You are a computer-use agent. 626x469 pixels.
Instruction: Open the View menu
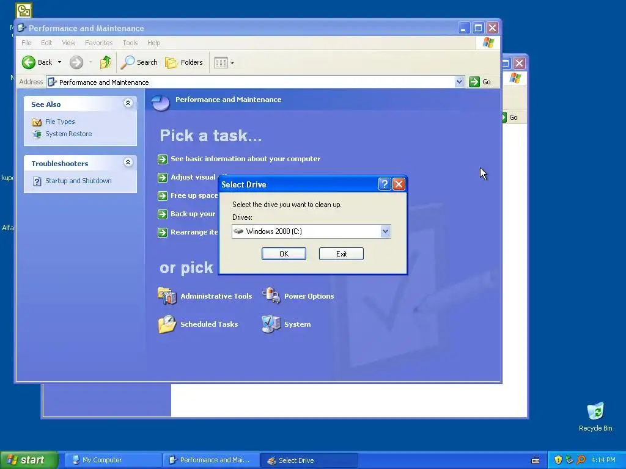click(x=68, y=43)
